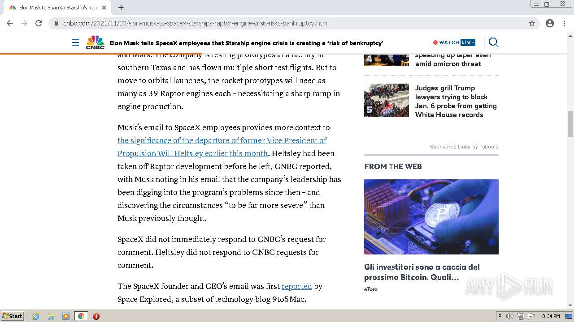Click the FROM THE WEB heading
Image resolution: width=574 pixels, height=322 pixels.
click(393, 166)
